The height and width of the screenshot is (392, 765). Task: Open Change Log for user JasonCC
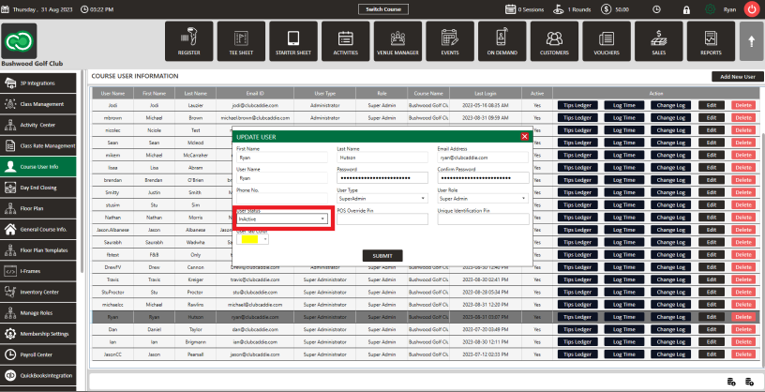pos(670,354)
